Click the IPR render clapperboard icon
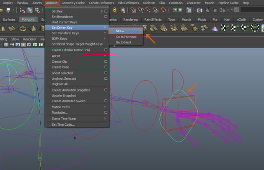The width and height of the screenshot is (264, 170). [x=215, y=10]
